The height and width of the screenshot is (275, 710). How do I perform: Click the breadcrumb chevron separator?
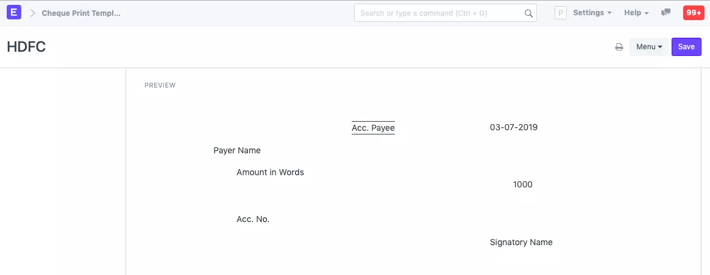coord(32,13)
